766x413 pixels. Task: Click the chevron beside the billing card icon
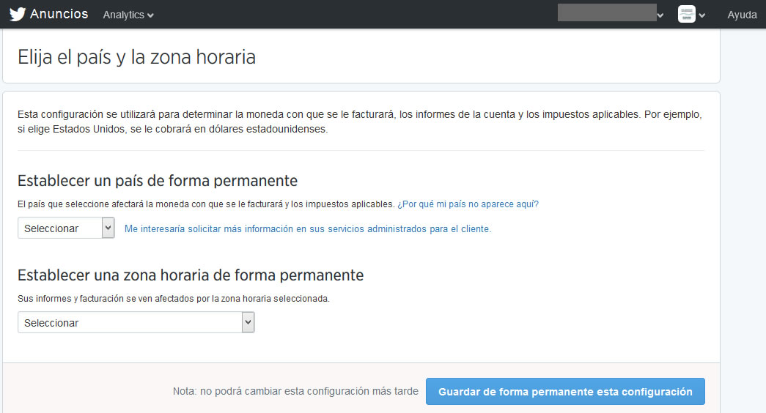702,15
